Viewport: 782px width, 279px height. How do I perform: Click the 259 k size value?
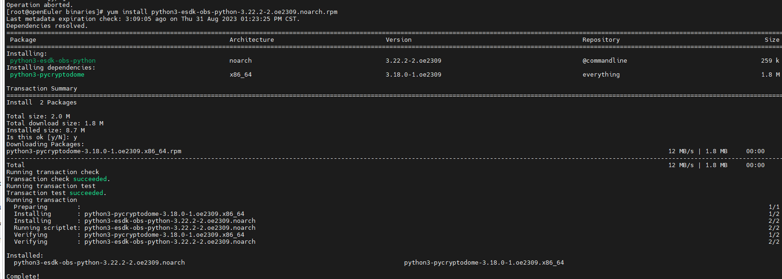pos(770,61)
